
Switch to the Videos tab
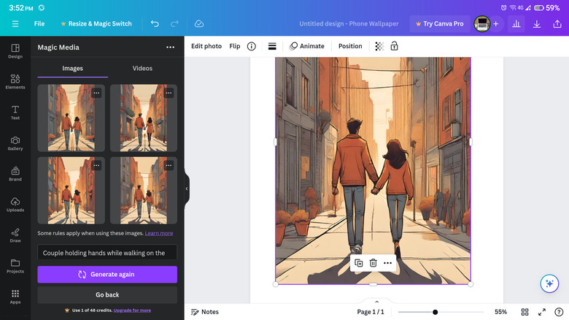click(x=142, y=69)
